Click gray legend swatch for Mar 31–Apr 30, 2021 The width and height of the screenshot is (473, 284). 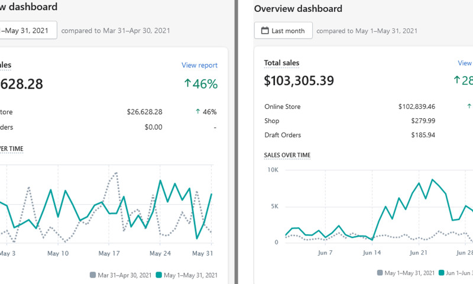pyautogui.click(x=93, y=275)
